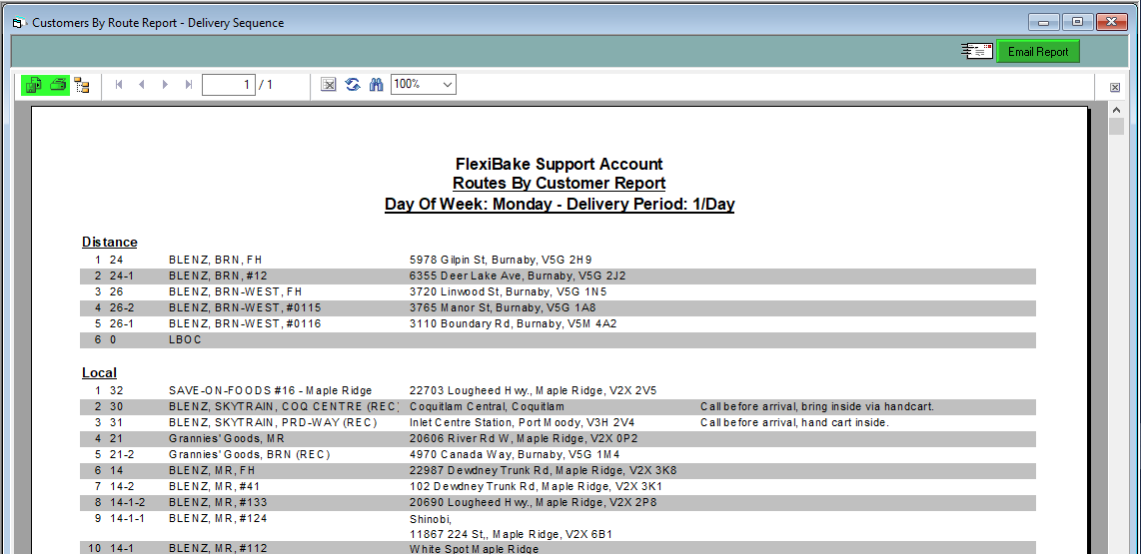1141x554 pixels.
Task: Click address 20690 Lougheed Hwy.
Action: 534,502
